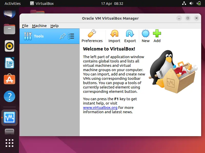The width and height of the screenshot is (205, 153).
Task: Click the Oracle VM VirtualBox Manager title
Action: click(110, 18)
